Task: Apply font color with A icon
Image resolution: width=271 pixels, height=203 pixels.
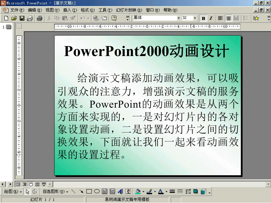Action: point(161,191)
